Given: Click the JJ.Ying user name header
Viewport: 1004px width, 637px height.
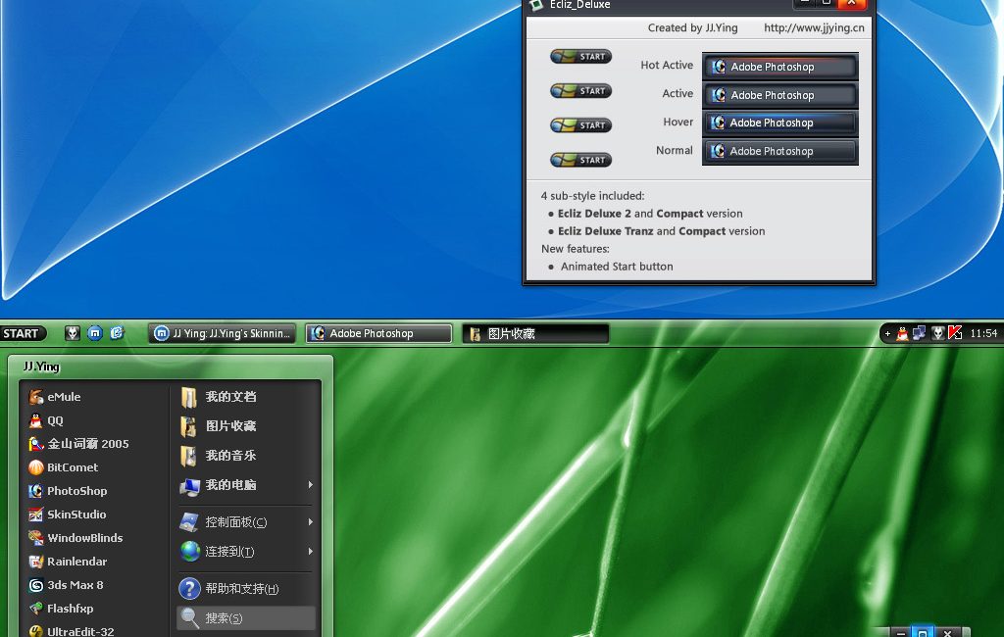Looking at the screenshot, I should pyautogui.click(x=41, y=367).
